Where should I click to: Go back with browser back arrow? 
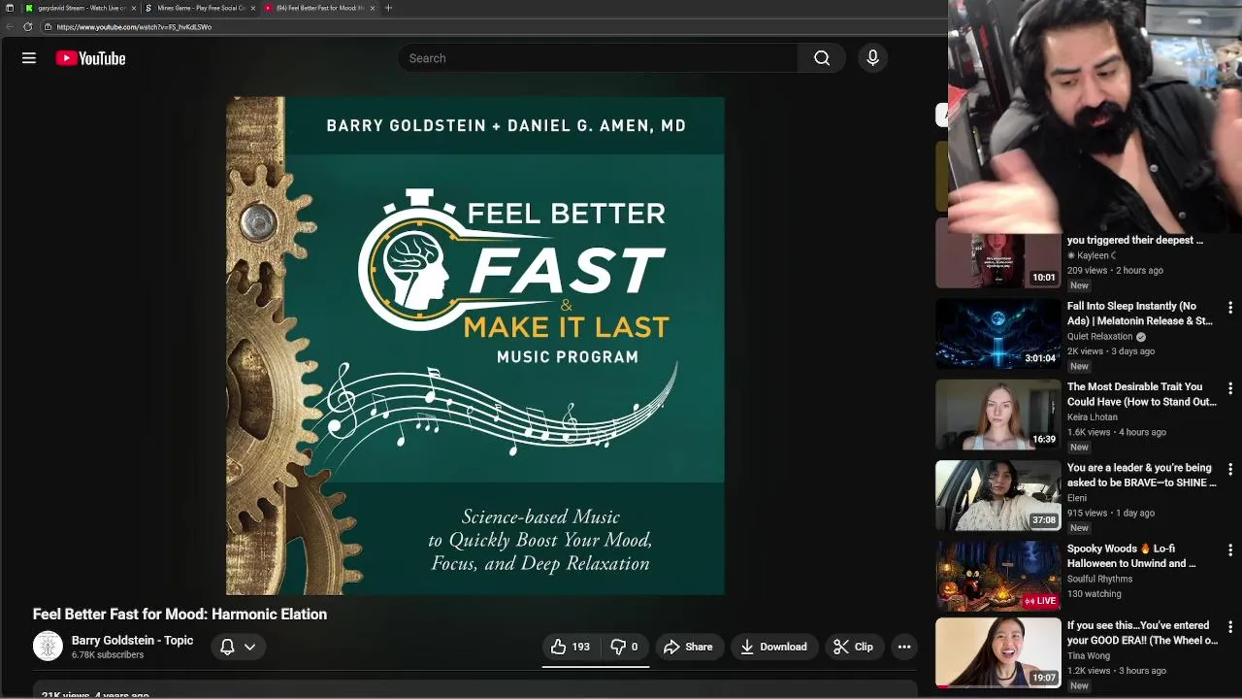[x=10, y=27]
